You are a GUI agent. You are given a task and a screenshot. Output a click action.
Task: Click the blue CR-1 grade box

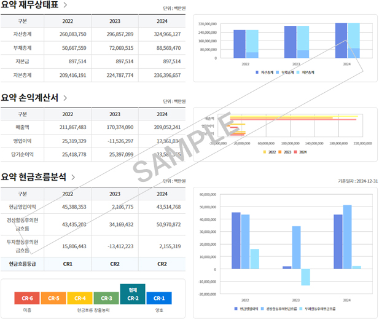pyautogui.click(x=159, y=298)
